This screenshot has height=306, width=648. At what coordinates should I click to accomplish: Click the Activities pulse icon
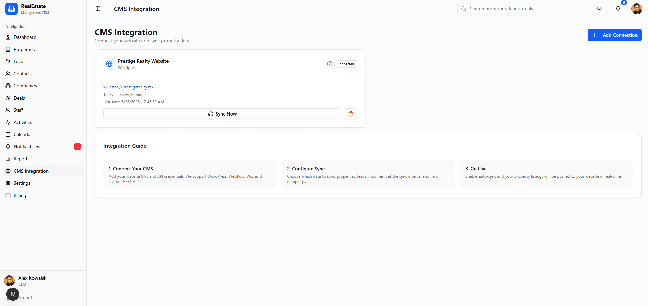click(x=8, y=122)
